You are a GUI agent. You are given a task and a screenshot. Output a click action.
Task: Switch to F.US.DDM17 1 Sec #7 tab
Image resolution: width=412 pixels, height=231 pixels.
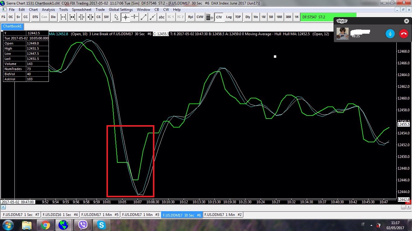21,215
